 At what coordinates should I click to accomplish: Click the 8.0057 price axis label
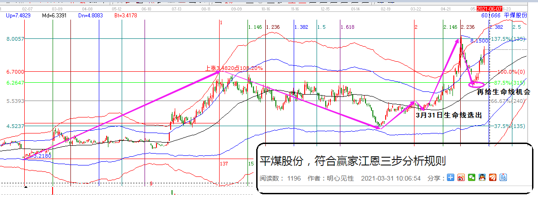[15, 39]
